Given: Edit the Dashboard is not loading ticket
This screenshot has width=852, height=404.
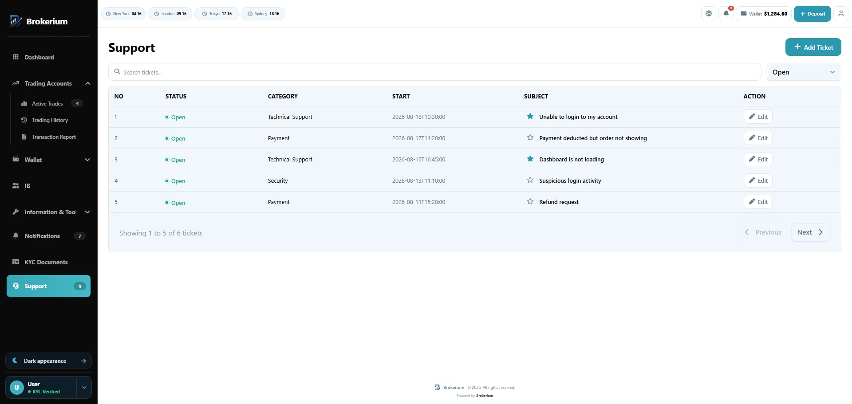Looking at the screenshot, I should point(758,159).
